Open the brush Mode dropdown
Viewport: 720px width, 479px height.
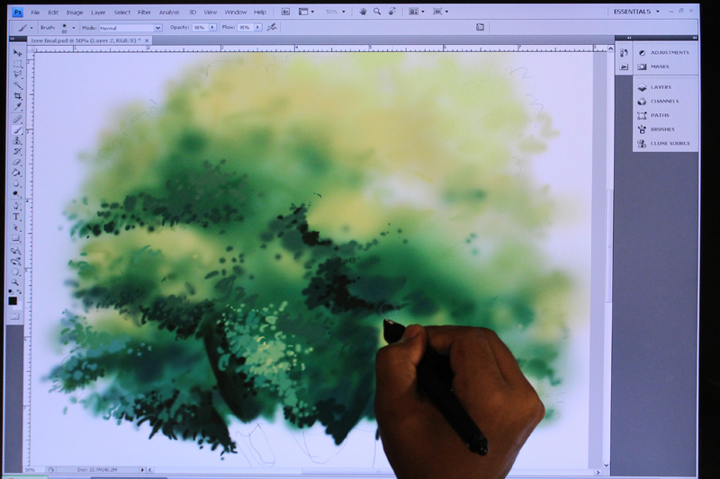[x=130, y=28]
